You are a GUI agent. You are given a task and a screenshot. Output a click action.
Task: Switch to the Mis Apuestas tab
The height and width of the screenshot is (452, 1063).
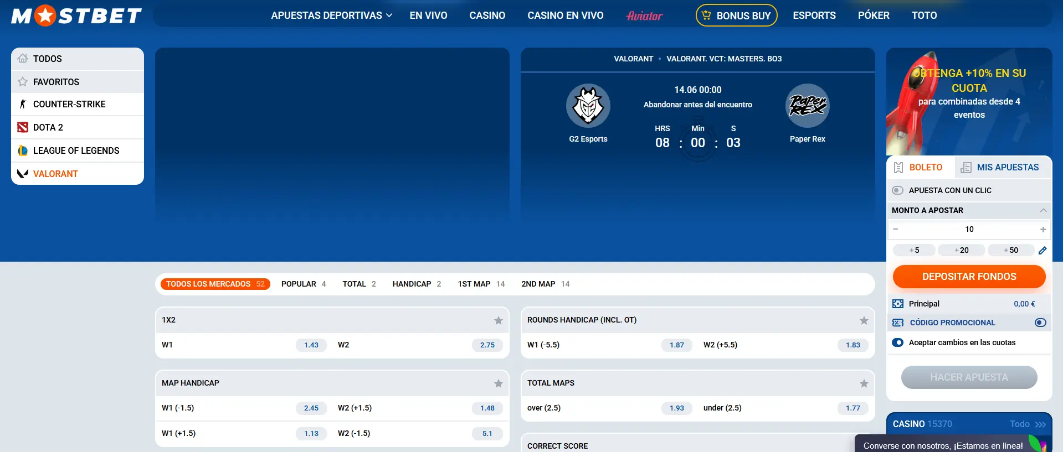tap(1003, 167)
